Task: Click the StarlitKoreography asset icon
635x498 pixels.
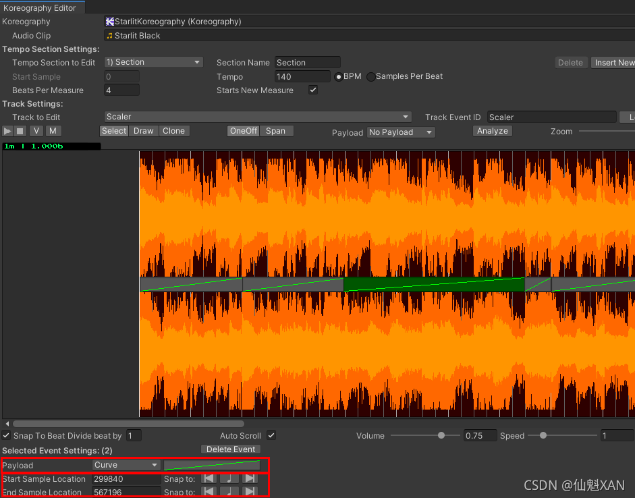Action: (x=110, y=22)
